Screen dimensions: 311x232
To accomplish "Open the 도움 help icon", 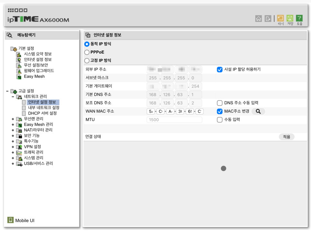I will click(x=299, y=18).
